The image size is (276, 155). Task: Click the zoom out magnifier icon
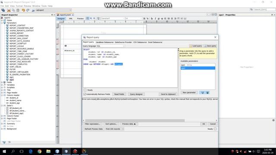94,19
